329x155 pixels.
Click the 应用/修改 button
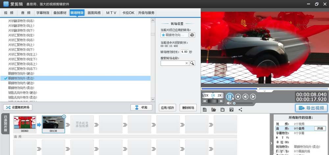(167, 108)
